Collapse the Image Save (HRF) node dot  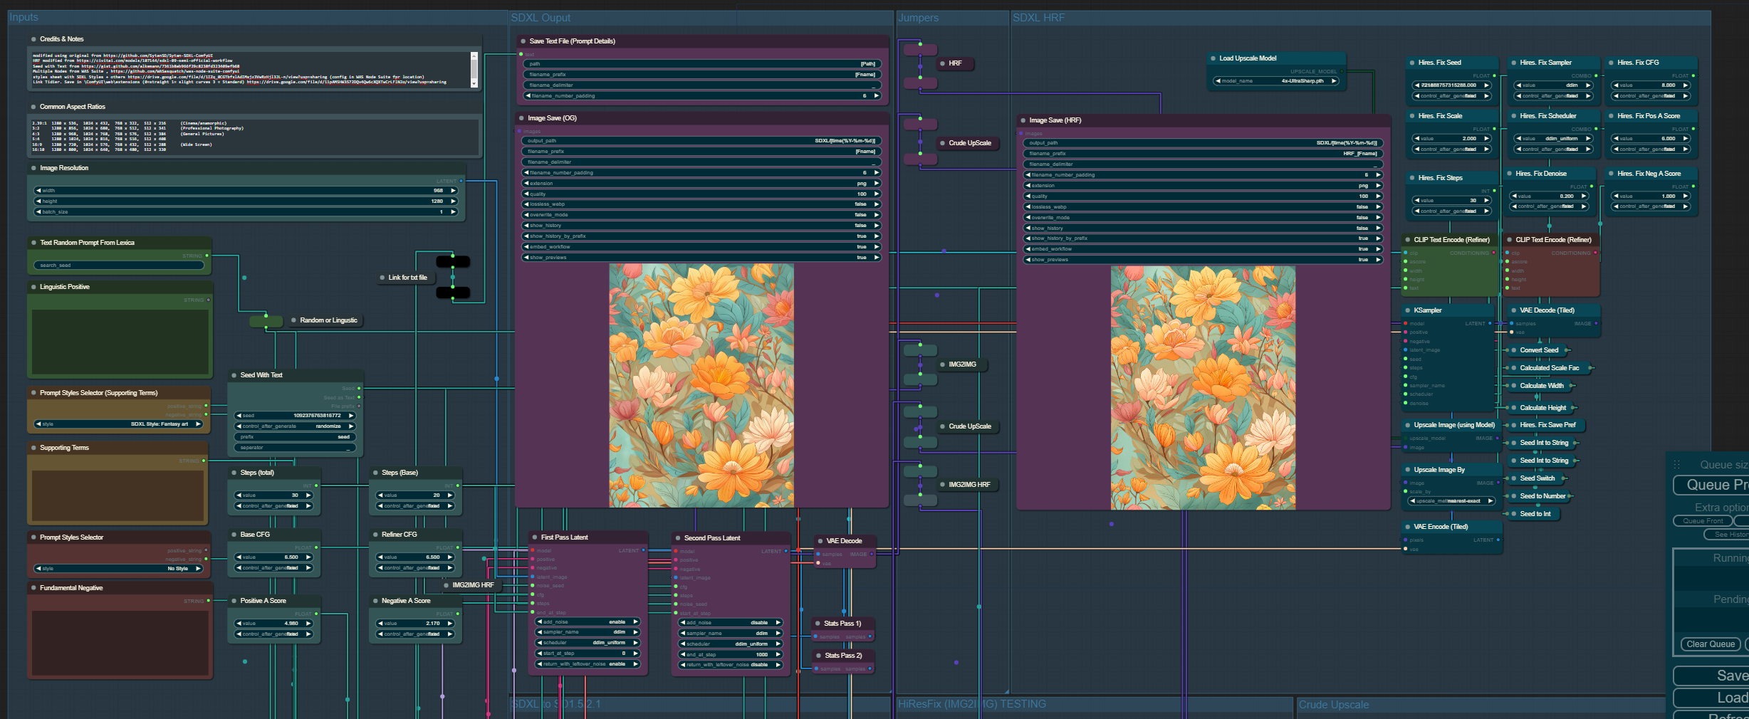pos(1023,120)
